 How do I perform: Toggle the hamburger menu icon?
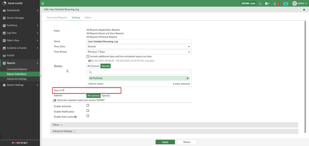tap(43, 3)
